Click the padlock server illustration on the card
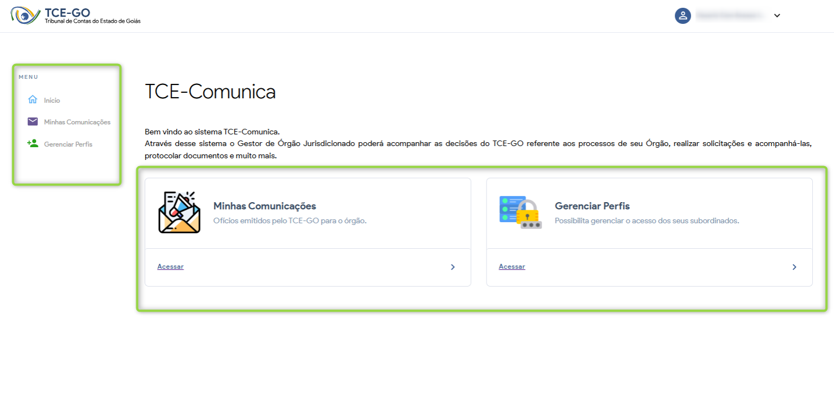 tap(520, 212)
